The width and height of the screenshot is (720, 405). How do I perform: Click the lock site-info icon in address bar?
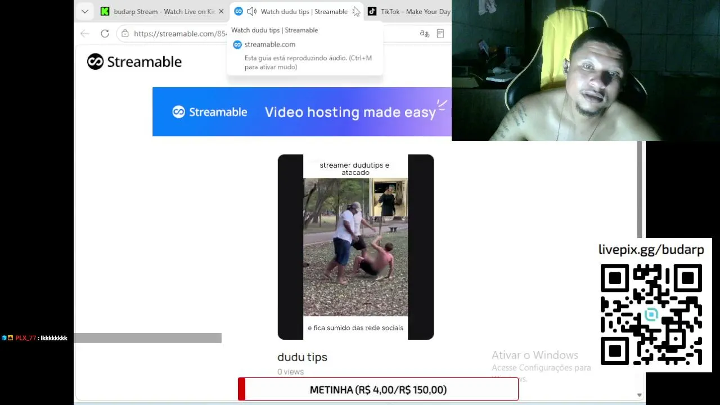click(x=125, y=34)
